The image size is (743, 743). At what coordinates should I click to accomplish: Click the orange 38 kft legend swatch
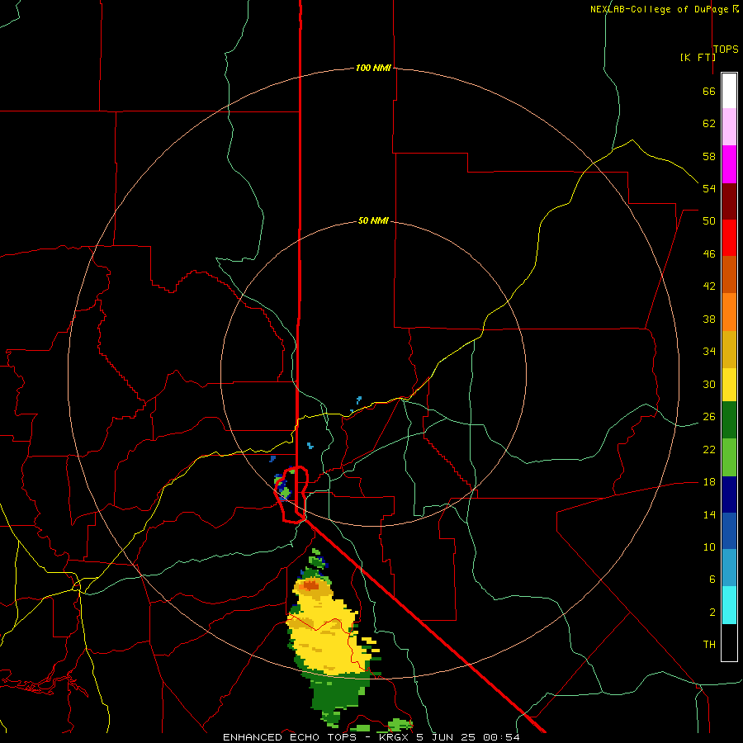[729, 312]
